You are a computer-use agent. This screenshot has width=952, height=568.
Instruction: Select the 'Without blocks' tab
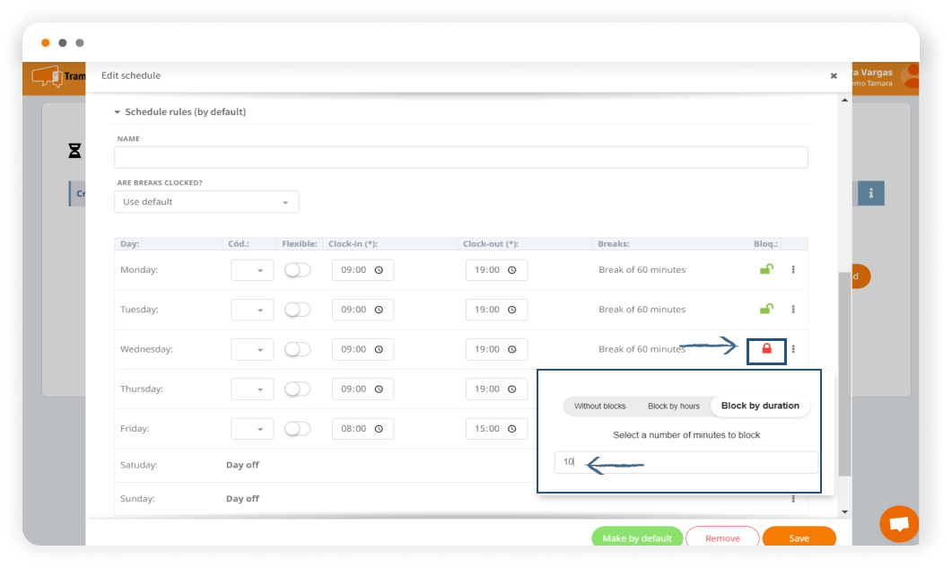[x=599, y=406]
